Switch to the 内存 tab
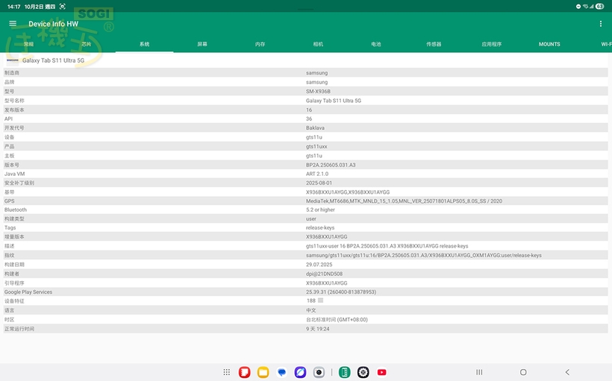The height and width of the screenshot is (381, 612). [x=260, y=44]
